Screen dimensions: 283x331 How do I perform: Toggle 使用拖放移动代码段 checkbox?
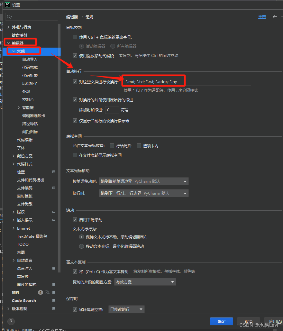coord(75,56)
